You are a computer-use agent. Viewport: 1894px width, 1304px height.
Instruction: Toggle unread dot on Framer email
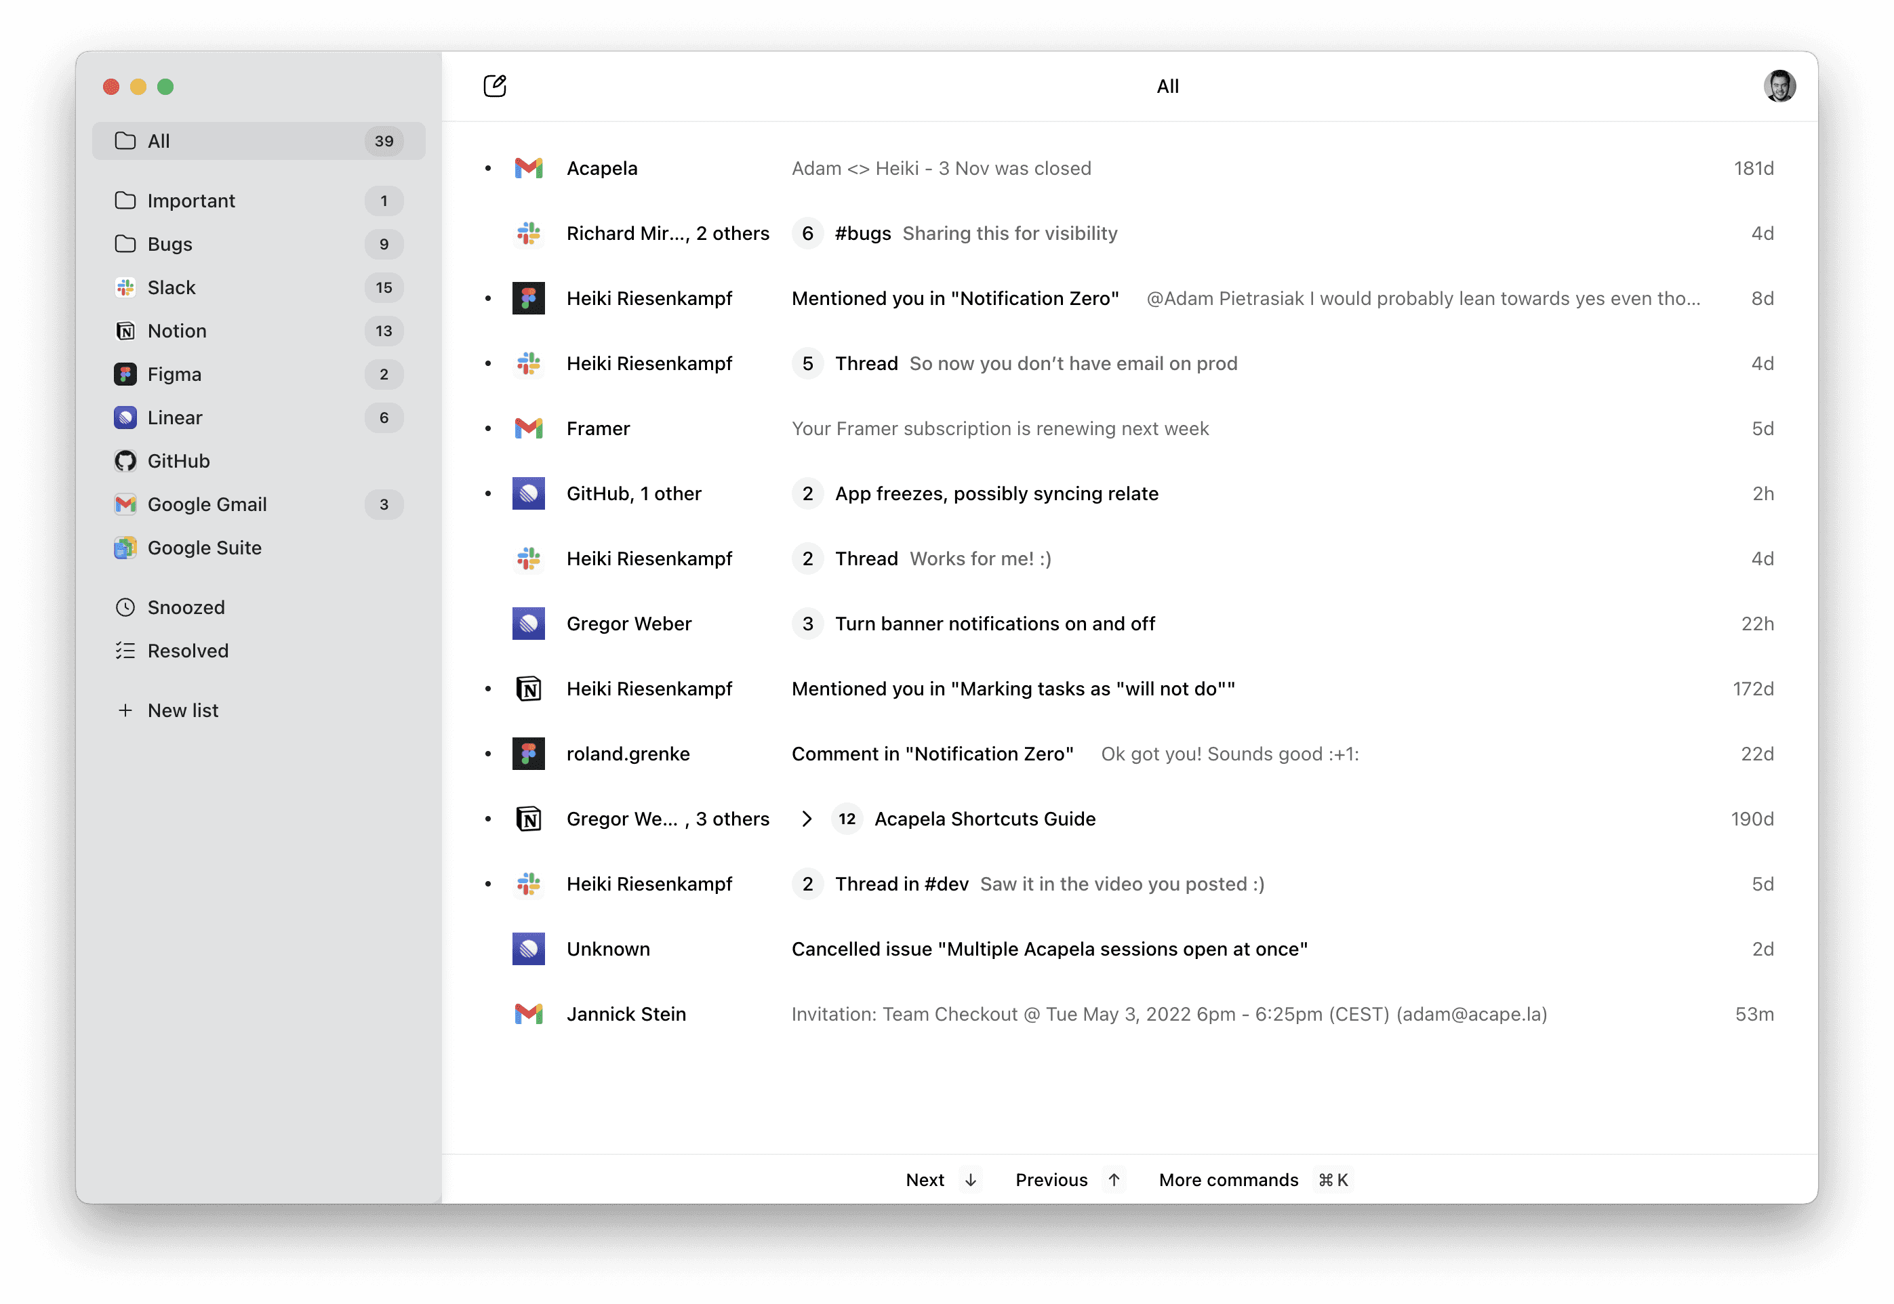click(488, 429)
